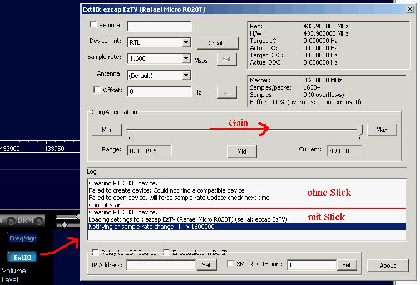Click the Current gain value field
Screen dimensions: 420x285
[x=344, y=151]
